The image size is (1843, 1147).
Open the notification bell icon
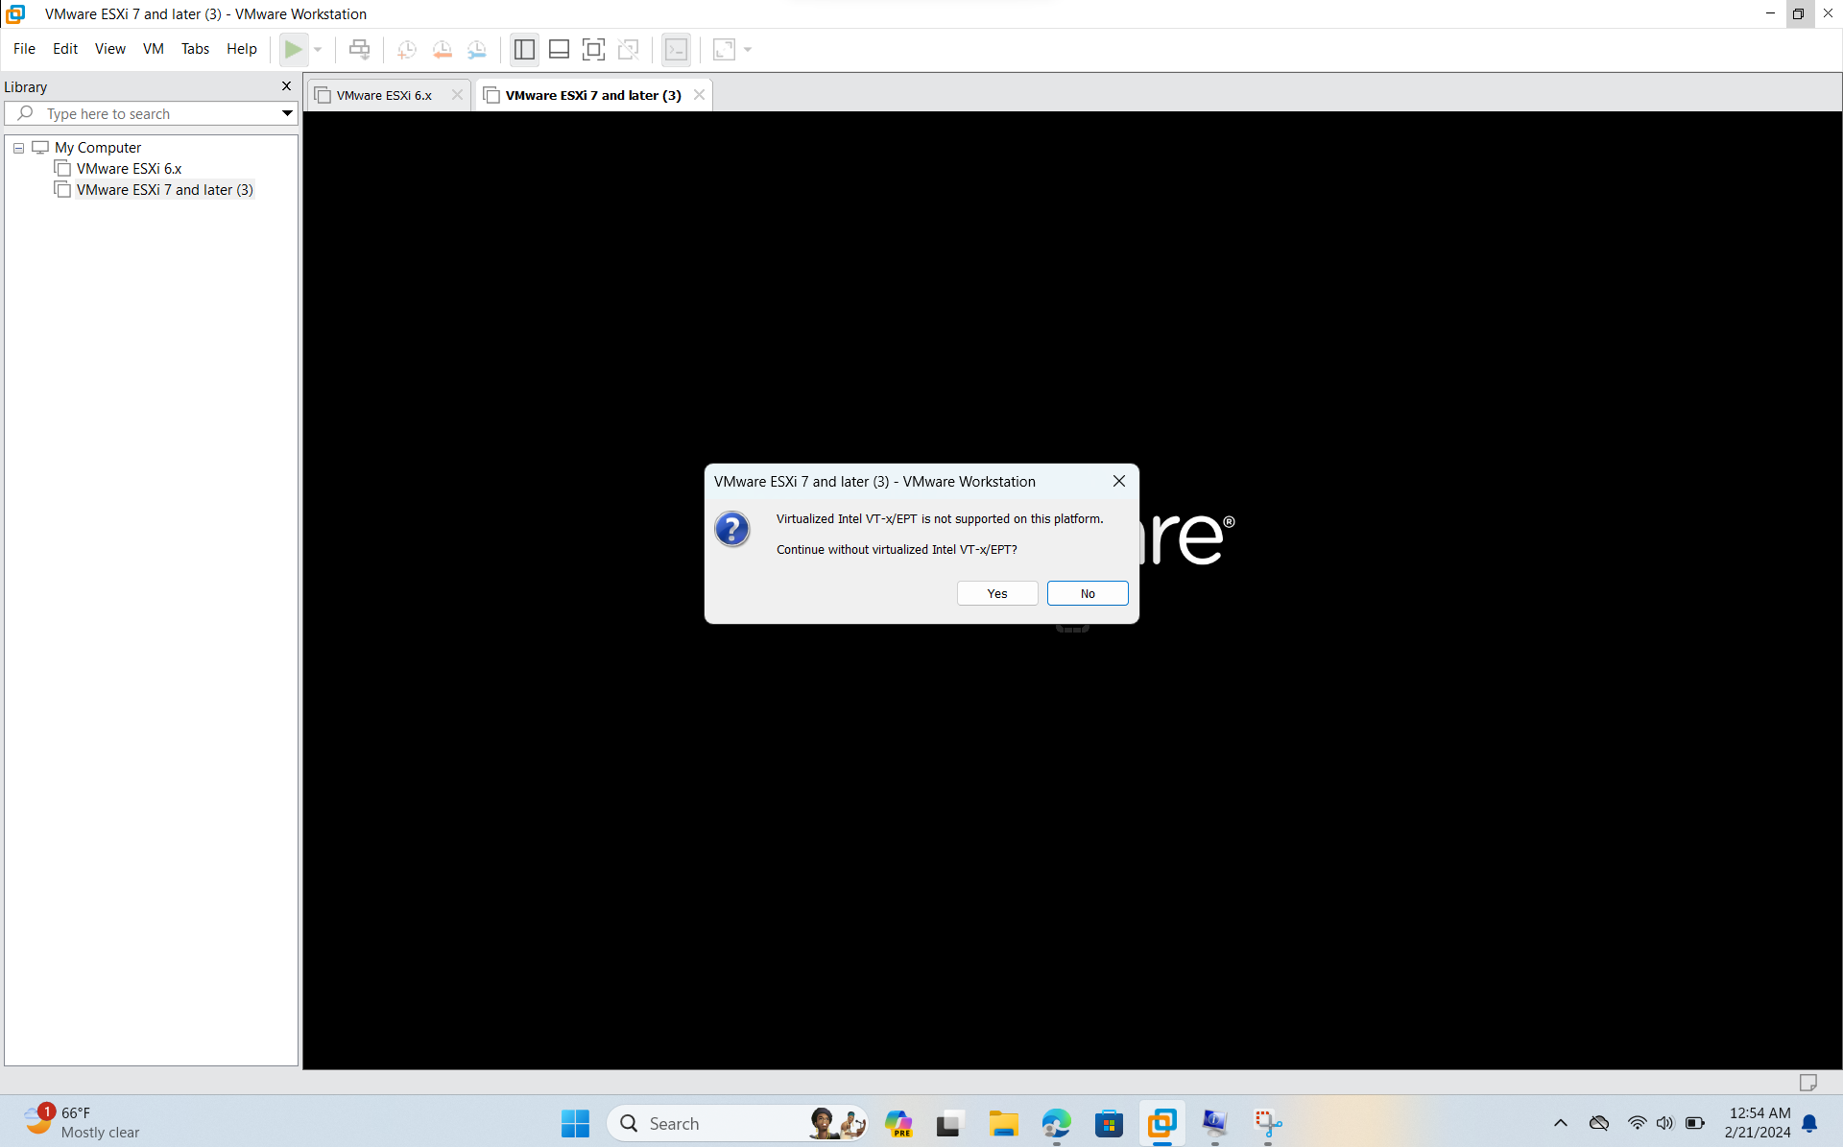click(1810, 1123)
